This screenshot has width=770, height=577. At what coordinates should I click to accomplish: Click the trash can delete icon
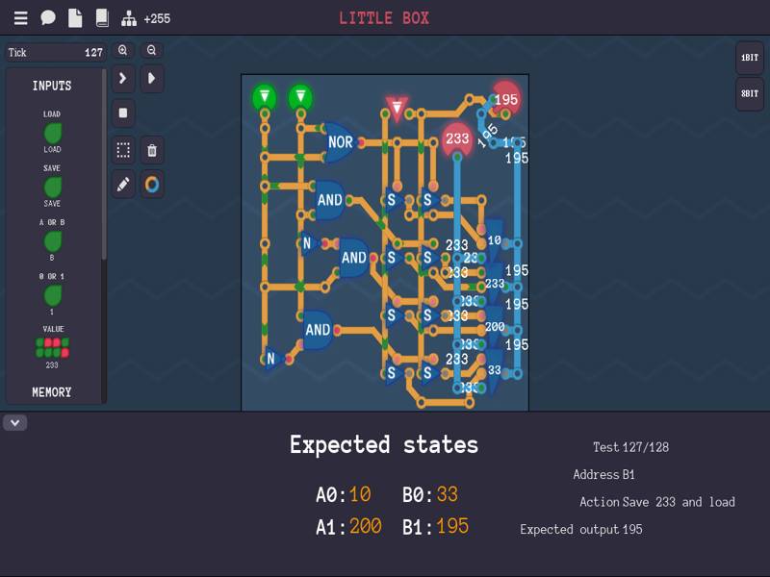tap(152, 151)
